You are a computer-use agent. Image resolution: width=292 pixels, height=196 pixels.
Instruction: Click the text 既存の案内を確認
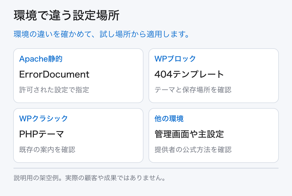47,150
